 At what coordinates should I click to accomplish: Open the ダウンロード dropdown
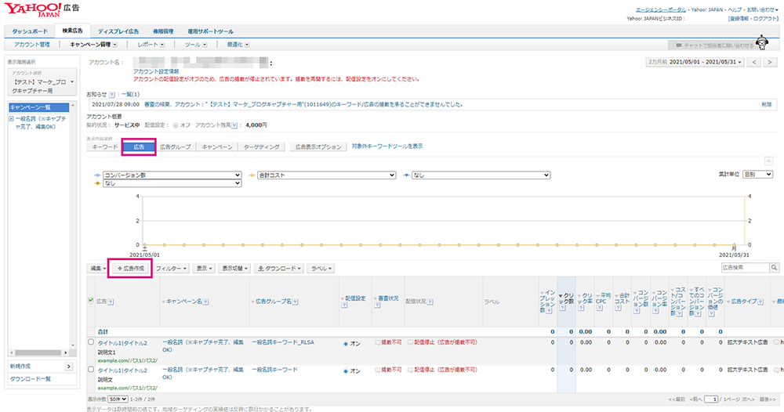(279, 268)
